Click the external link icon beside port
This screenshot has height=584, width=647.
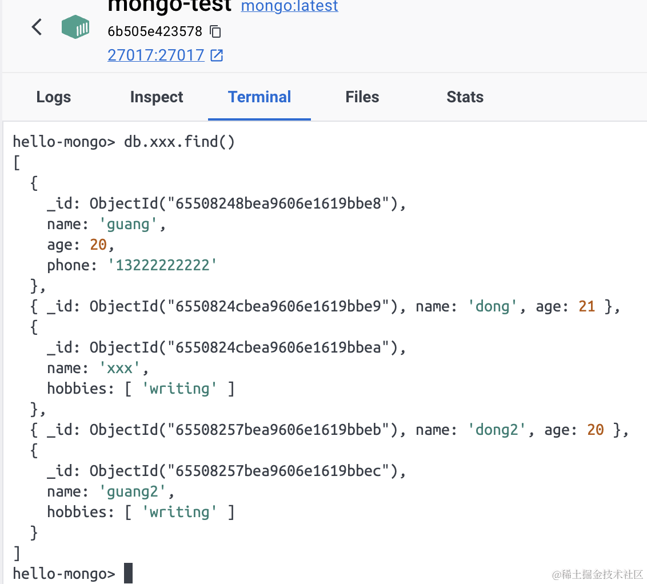217,55
